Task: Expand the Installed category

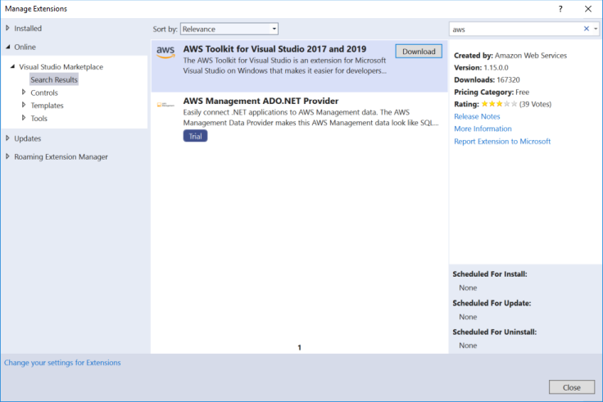Action: click(7, 28)
